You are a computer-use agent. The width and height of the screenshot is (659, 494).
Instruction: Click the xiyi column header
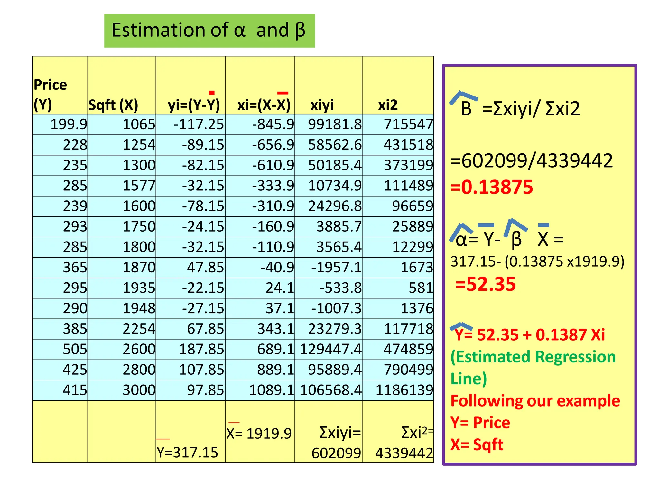tap(322, 105)
